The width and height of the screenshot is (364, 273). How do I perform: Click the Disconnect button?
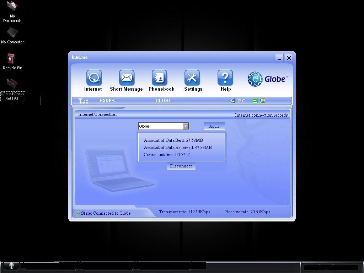point(181,166)
